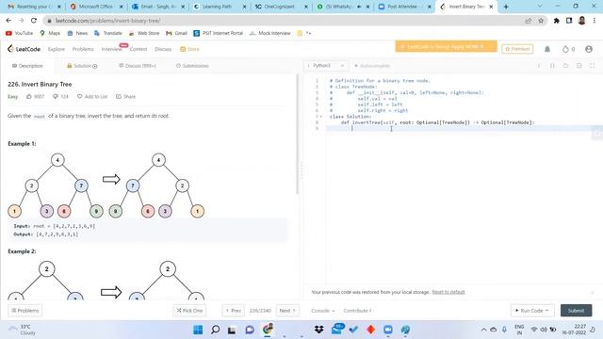Open the Problems list button
Viewport: 603px width, 339px height.
click(x=25, y=311)
